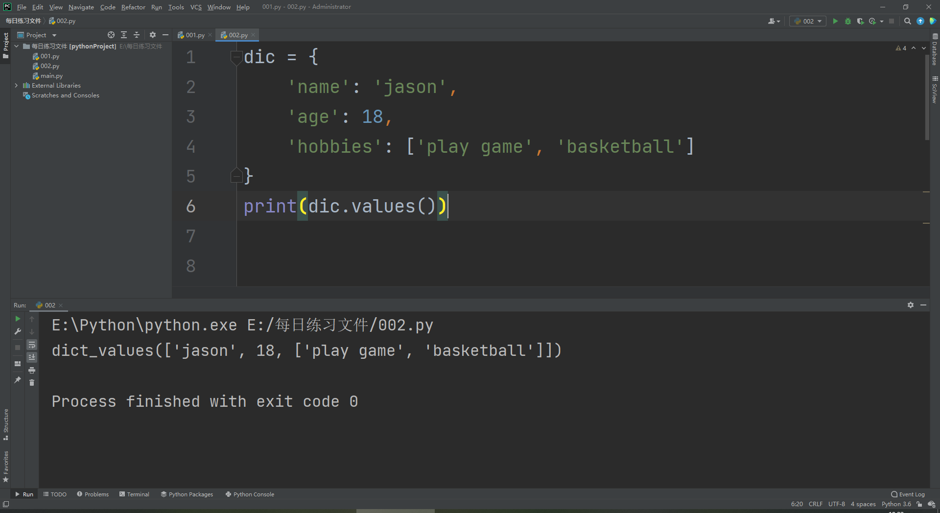Viewport: 940px width, 513px height.
Task: Start debugging with the green bug icon
Action: [x=848, y=21]
